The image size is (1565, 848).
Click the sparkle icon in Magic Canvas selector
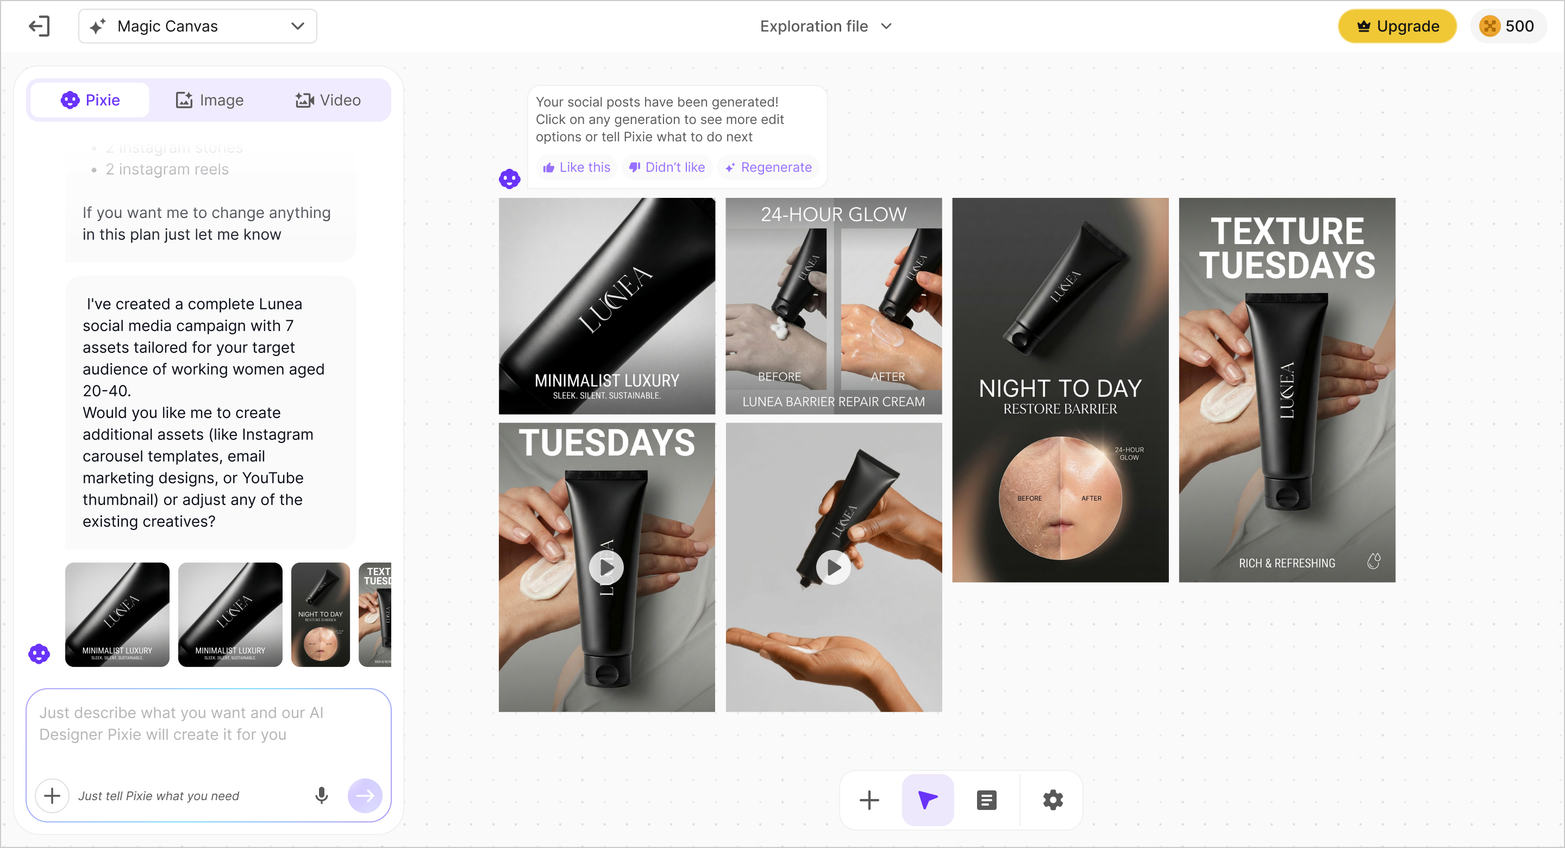coord(97,26)
